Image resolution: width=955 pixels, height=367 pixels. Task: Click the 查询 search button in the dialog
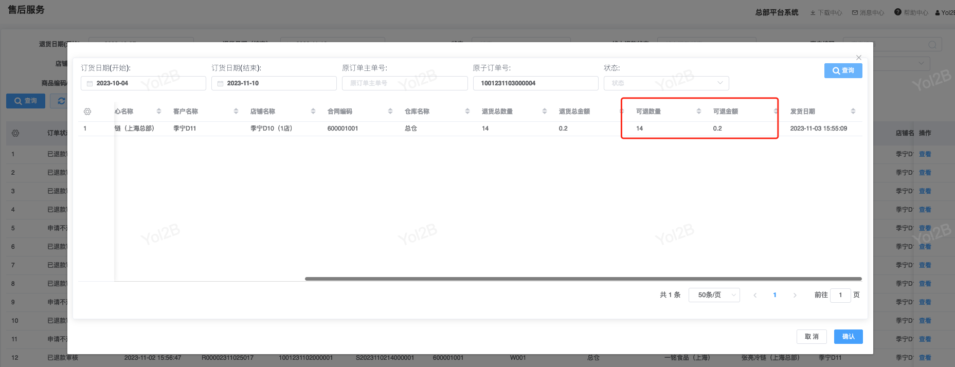click(x=843, y=70)
